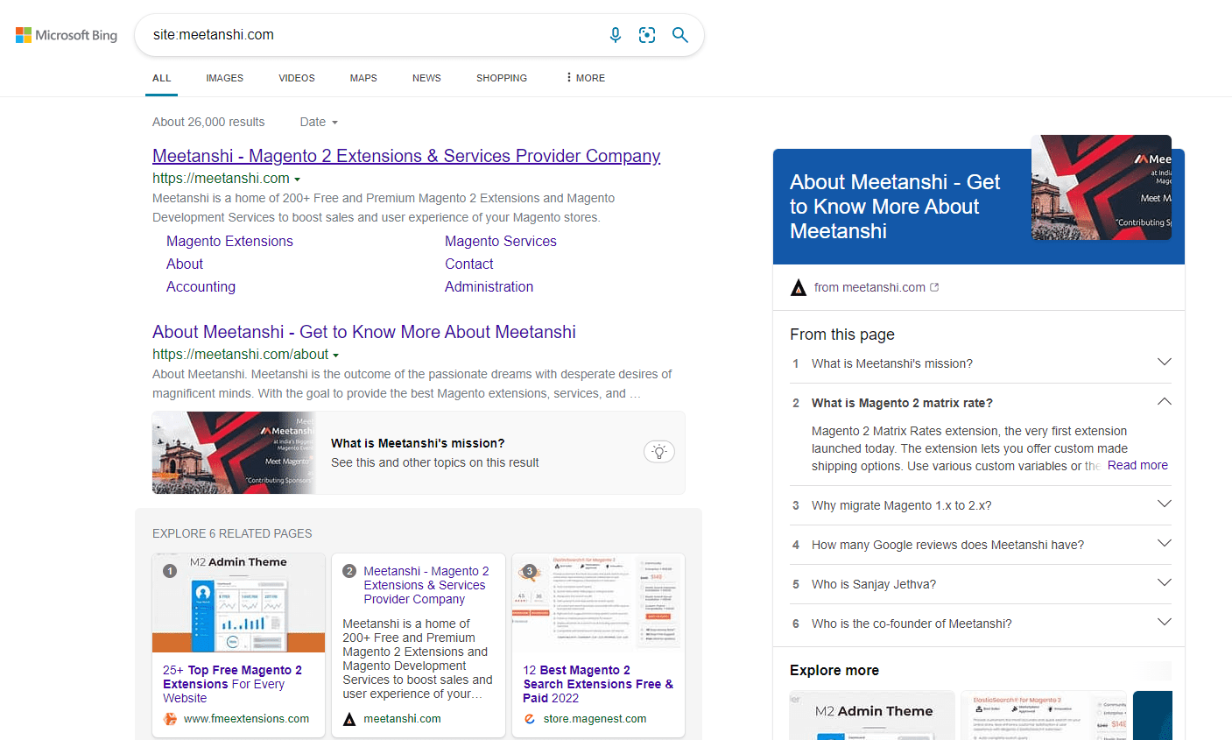The width and height of the screenshot is (1232, 740).
Task: Open visual search with the camera icon
Action: [647, 34]
